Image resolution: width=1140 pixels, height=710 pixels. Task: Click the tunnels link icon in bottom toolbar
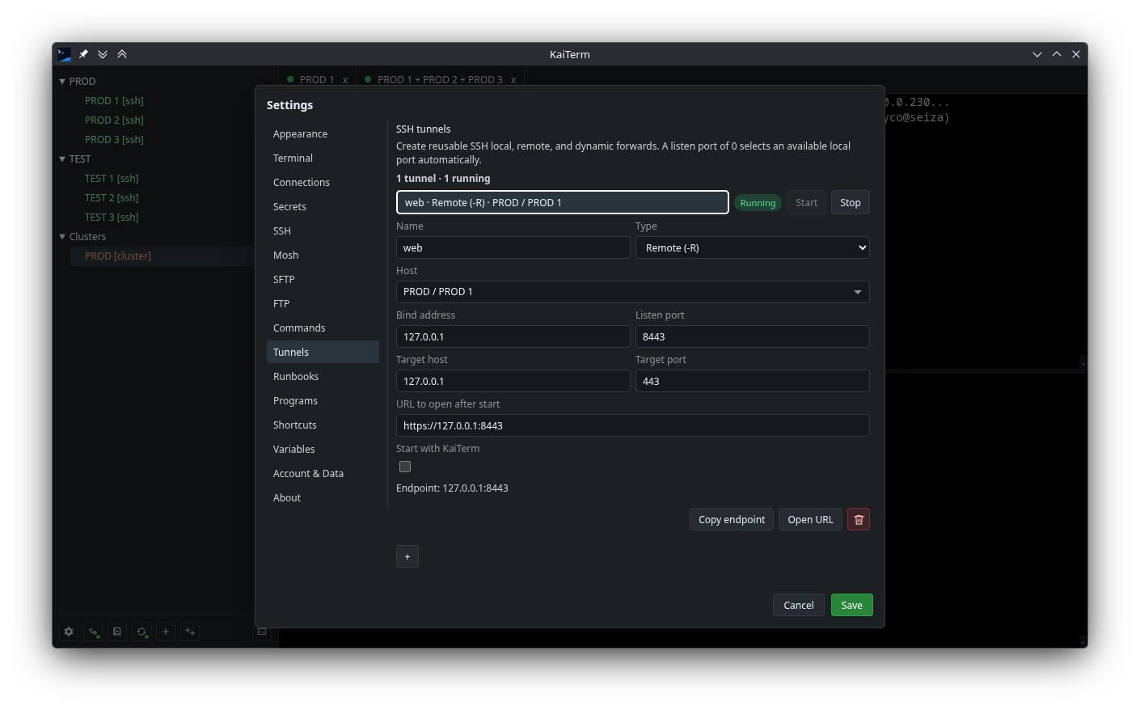point(93,632)
